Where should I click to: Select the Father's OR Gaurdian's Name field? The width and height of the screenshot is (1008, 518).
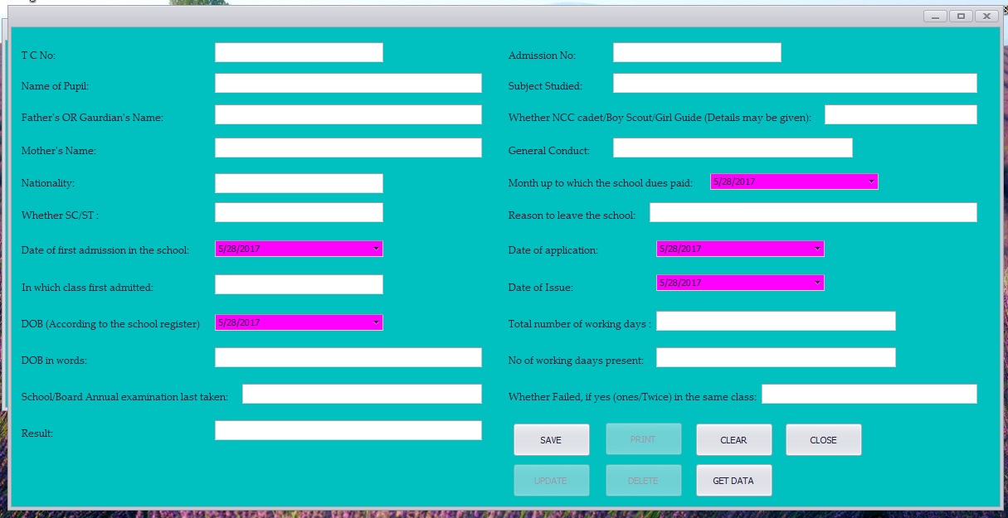[348, 114]
